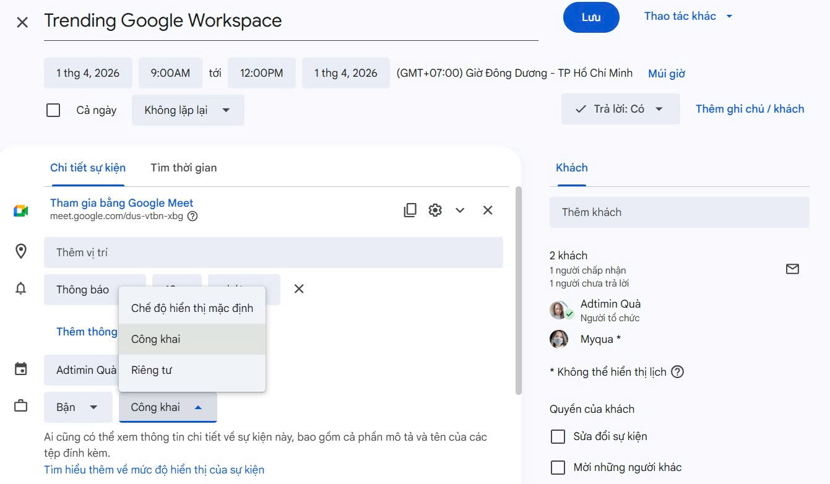Show help for calendar display unavailability

pyautogui.click(x=678, y=372)
